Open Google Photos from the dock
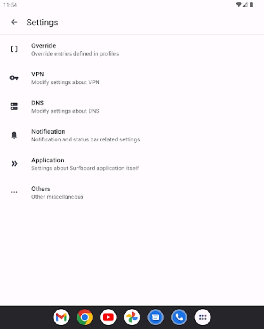The width and height of the screenshot is (264, 329). coord(132,317)
